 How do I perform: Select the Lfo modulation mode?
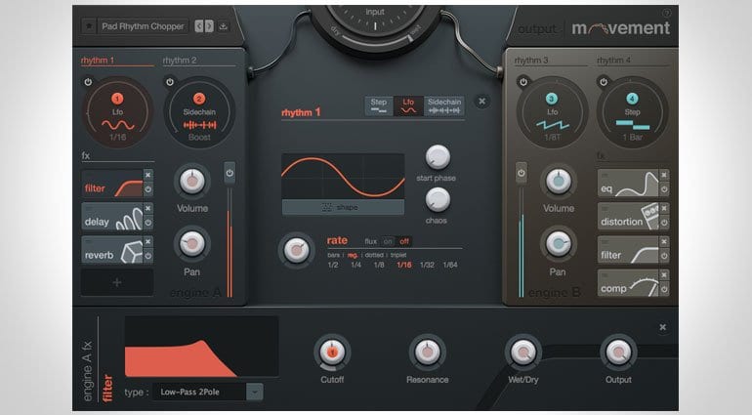click(408, 106)
